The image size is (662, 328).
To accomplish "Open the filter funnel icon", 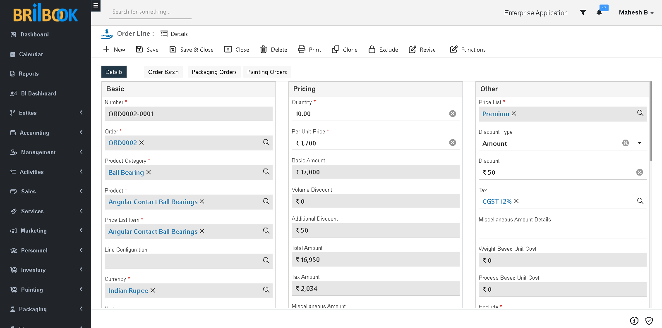I will (583, 12).
